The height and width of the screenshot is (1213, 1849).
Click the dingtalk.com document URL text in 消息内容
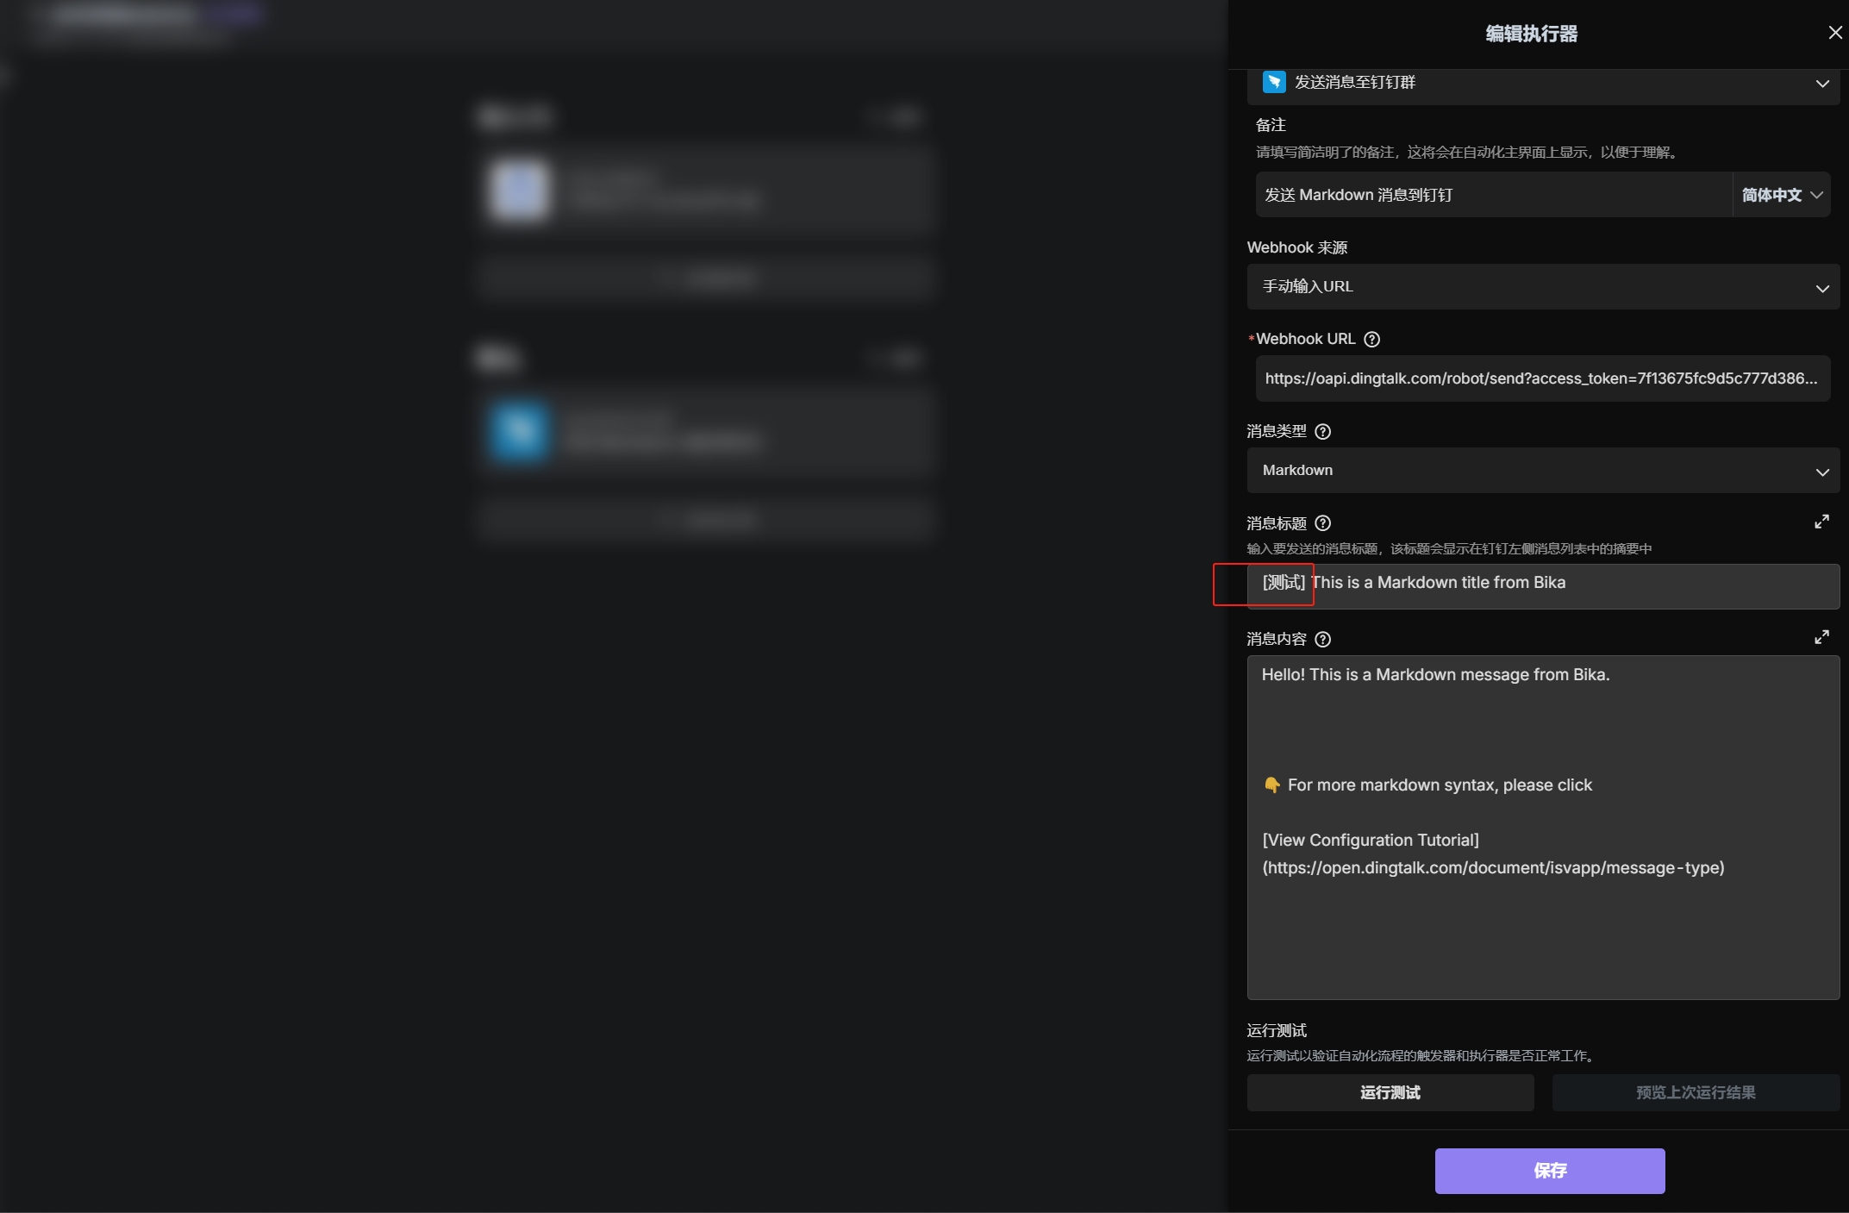[x=1494, y=868]
